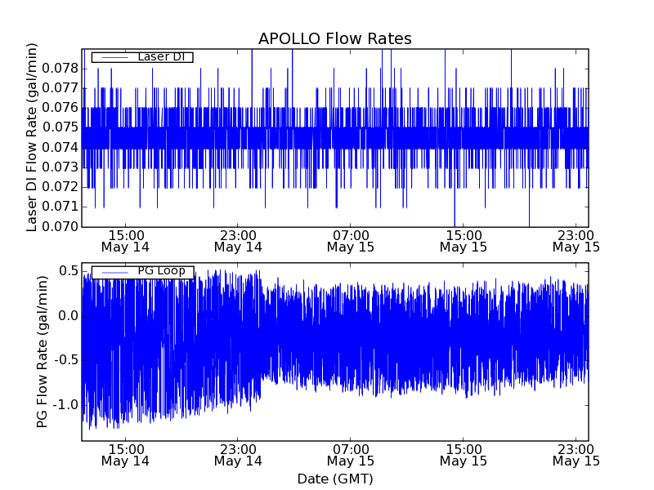
Task: Click top plot's 07:00 May 15 time label
Action: tap(351, 240)
